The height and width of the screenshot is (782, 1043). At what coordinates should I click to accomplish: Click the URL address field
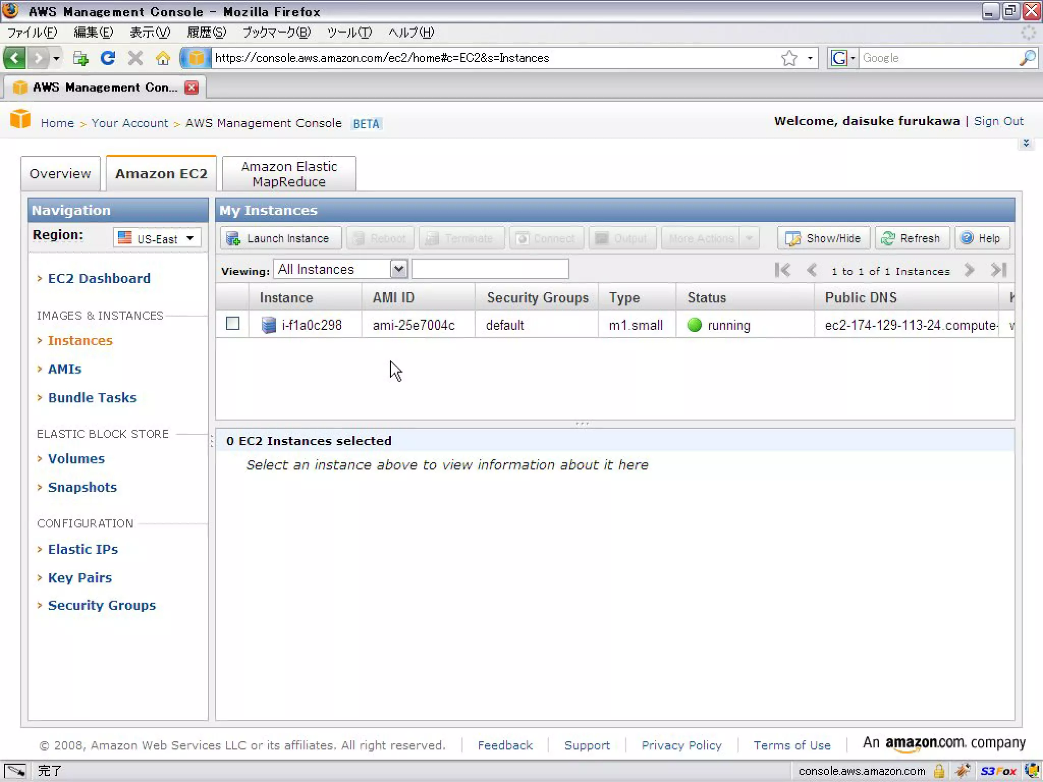click(x=494, y=58)
